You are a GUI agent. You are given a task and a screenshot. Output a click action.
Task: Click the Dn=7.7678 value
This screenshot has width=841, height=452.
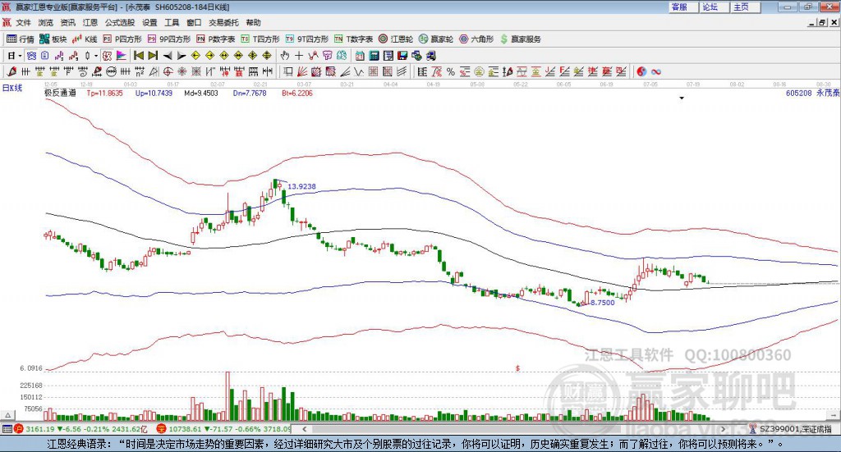[x=250, y=94]
